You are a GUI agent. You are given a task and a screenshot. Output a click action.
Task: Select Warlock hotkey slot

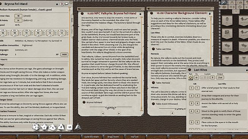point(135,137)
